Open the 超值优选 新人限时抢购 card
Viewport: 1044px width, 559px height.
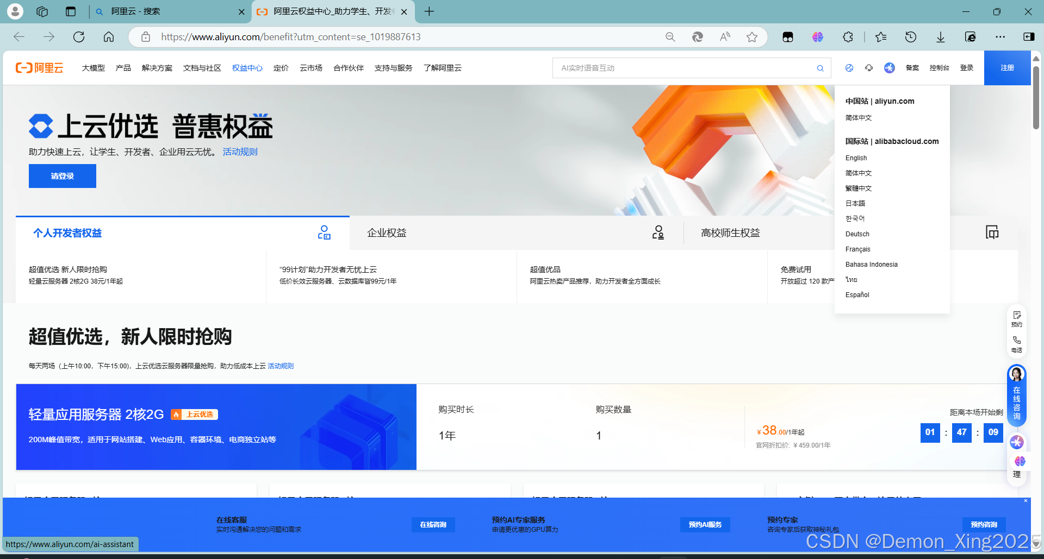coord(141,275)
